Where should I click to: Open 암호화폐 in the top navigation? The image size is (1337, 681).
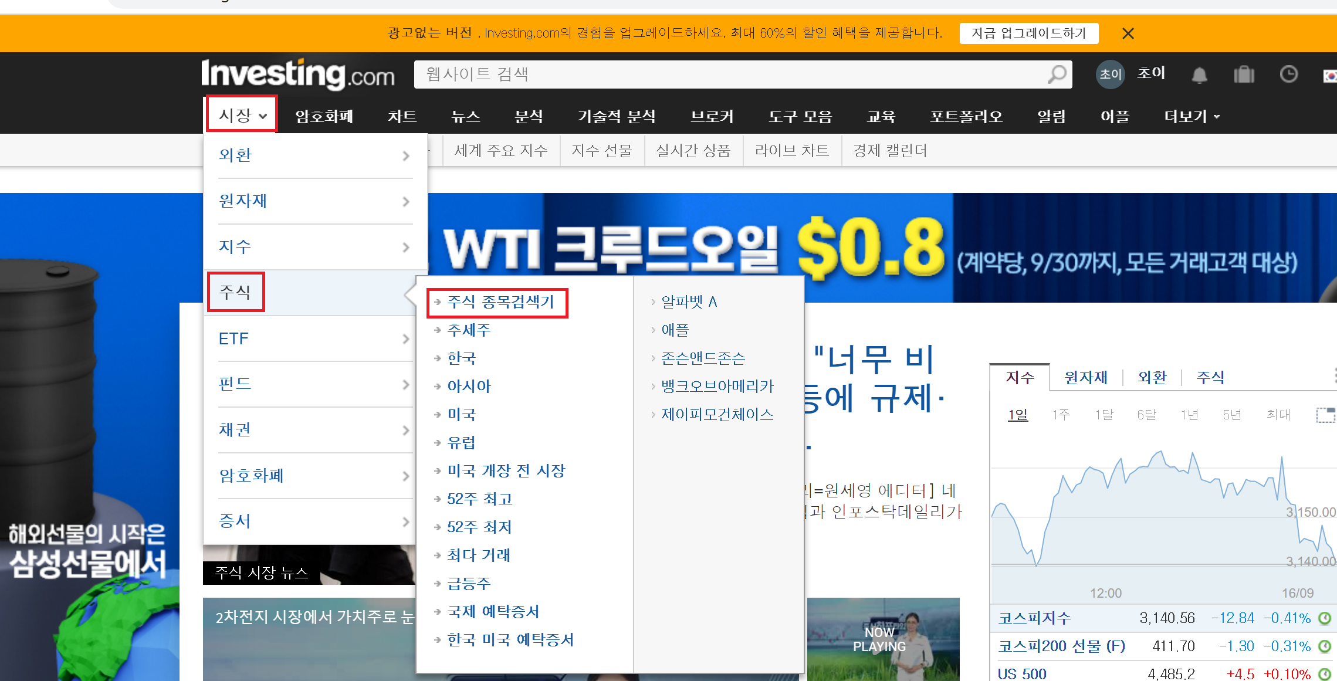coord(324,116)
